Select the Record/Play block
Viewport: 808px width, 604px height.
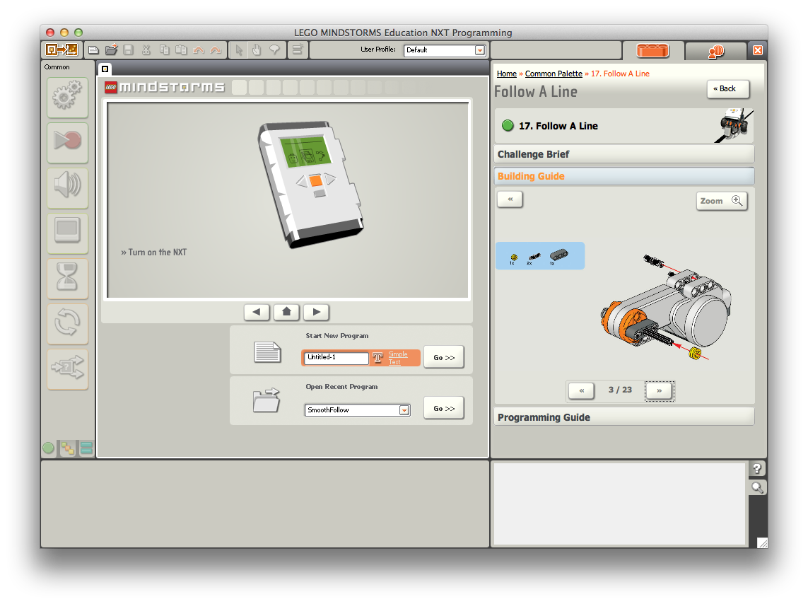click(67, 143)
